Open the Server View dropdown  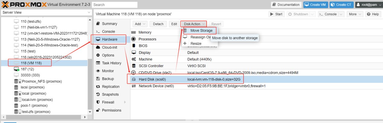[x=46, y=12]
